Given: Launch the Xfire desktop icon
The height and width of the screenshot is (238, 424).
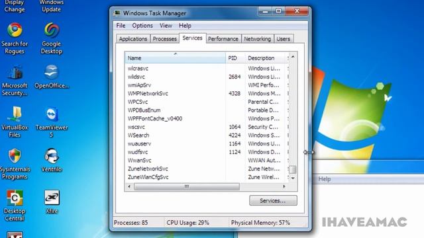Looking at the screenshot, I should point(52,202).
